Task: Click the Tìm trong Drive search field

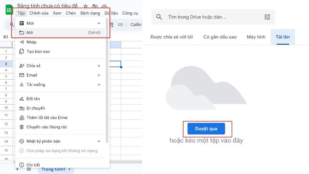Action: click(213, 17)
